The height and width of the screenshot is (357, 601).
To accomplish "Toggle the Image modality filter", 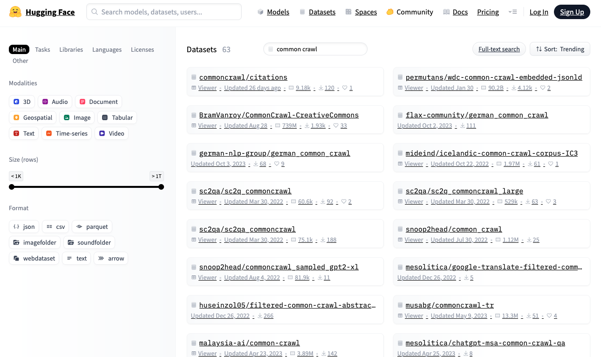I will (77, 117).
